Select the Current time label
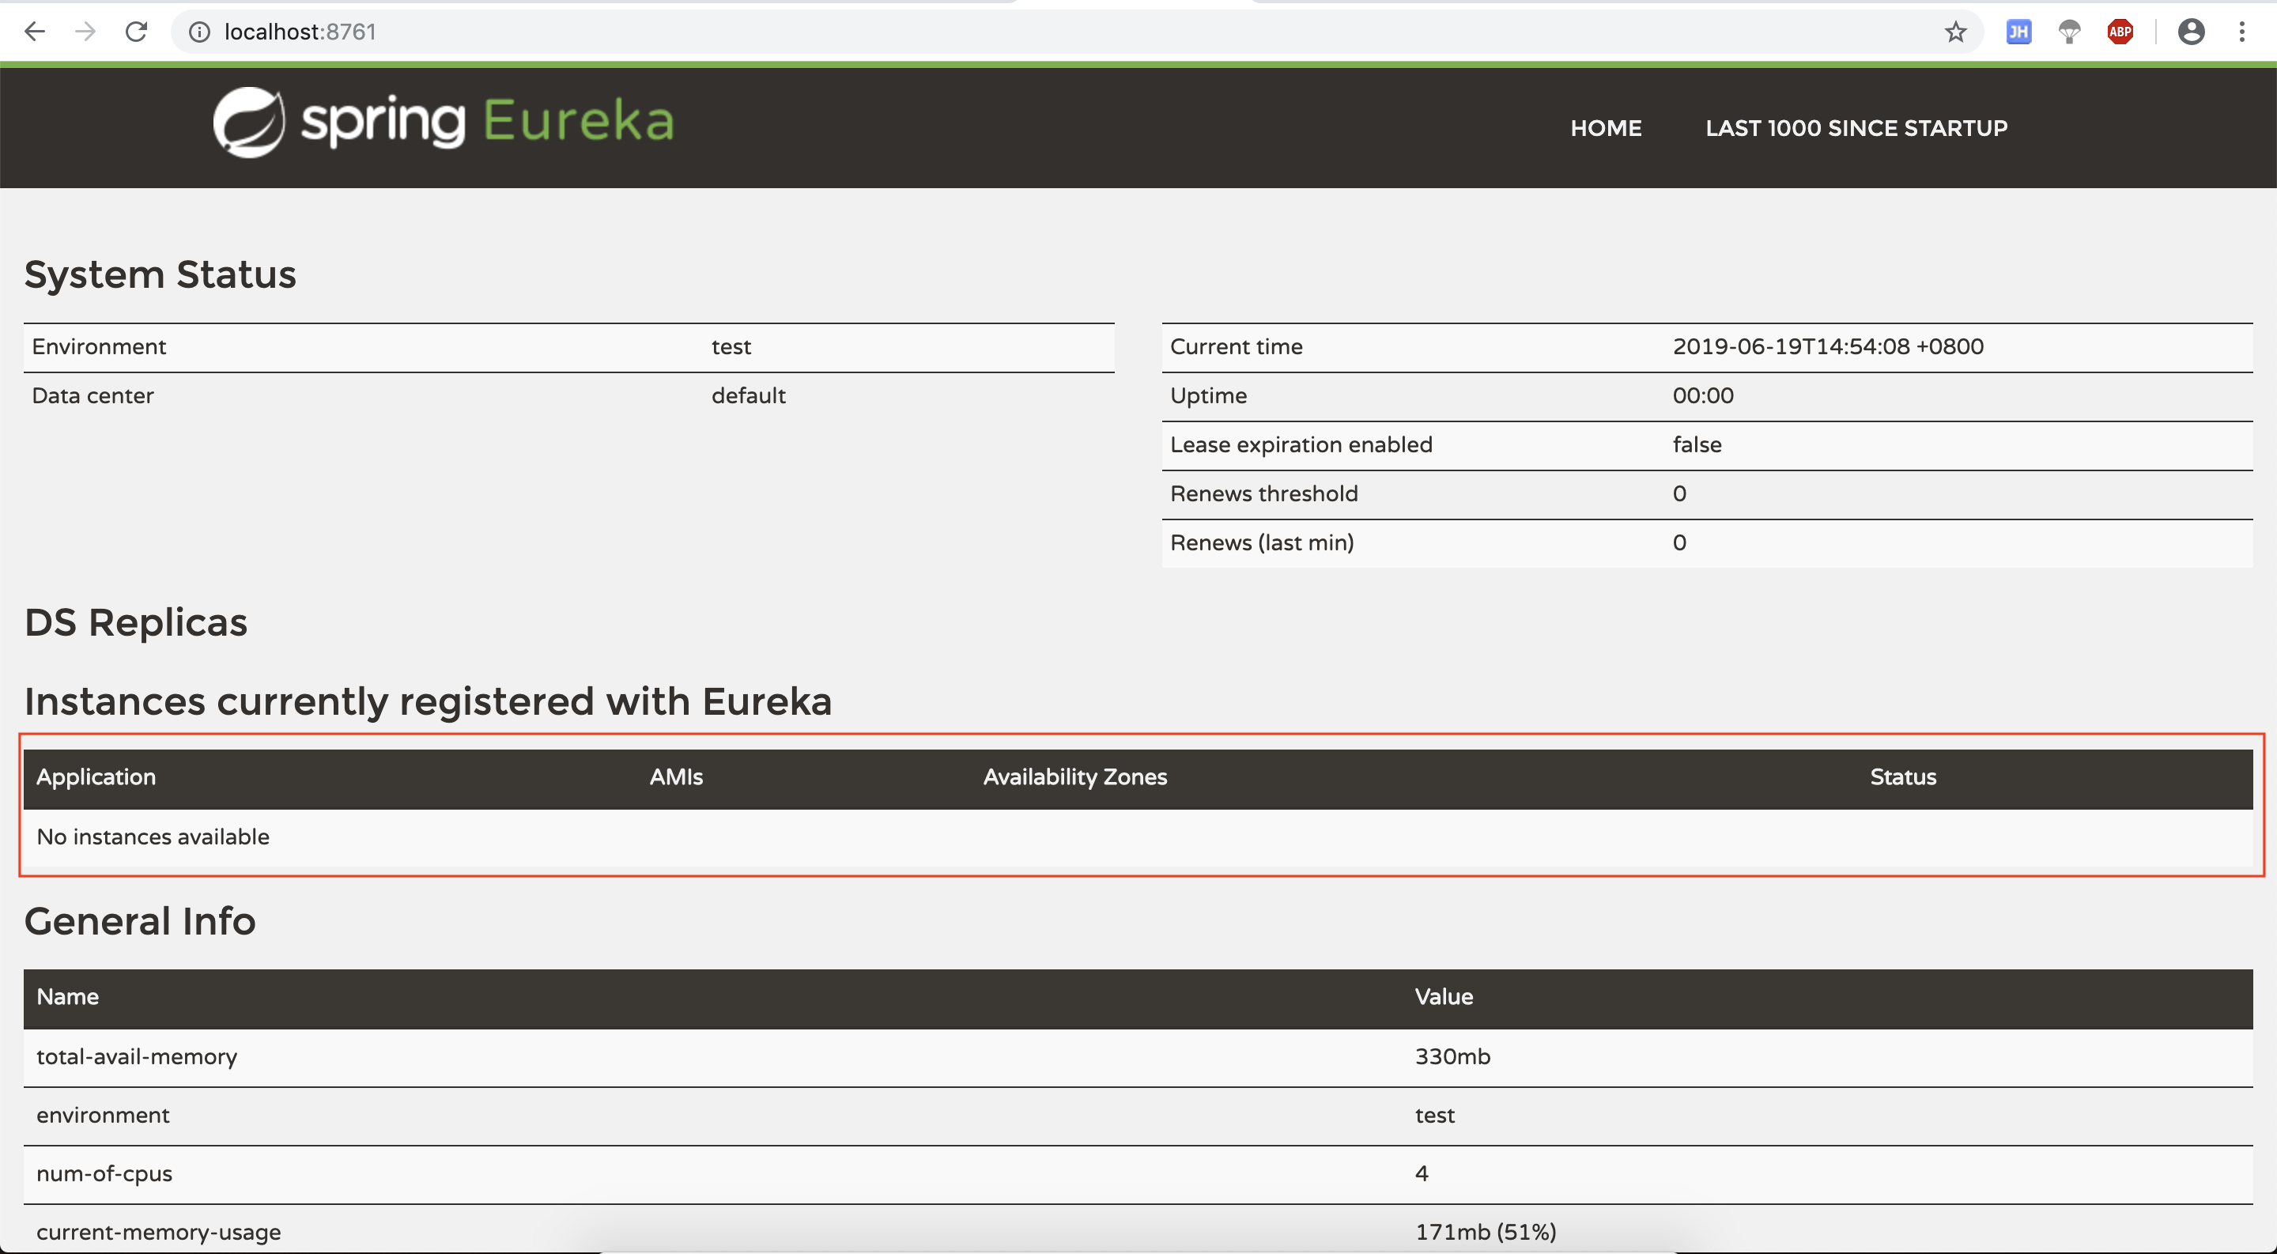The image size is (2277, 1254). (1237, 347)
